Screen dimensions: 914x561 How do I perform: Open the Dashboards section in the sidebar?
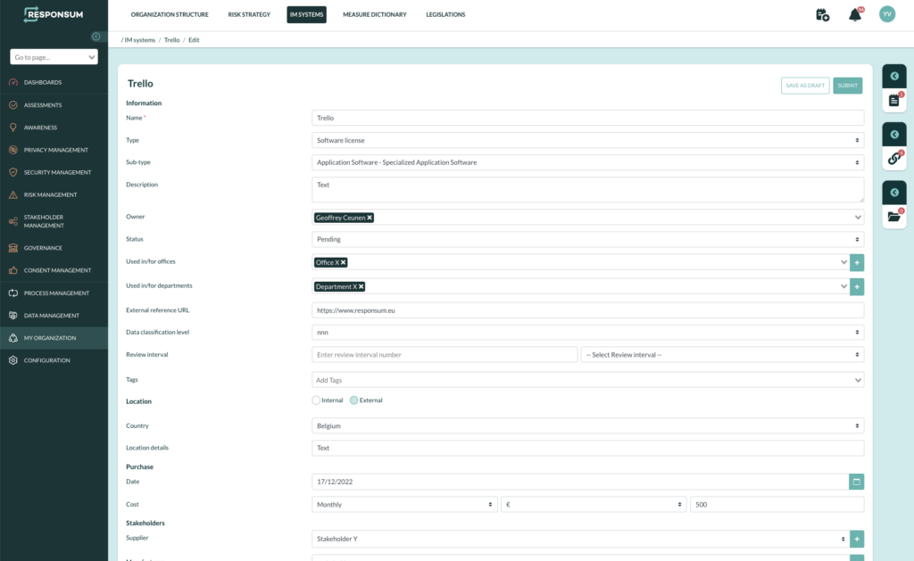(54, 82)
